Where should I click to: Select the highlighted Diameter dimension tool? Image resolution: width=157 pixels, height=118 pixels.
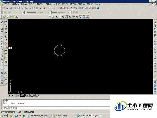[x=6, y=43]
